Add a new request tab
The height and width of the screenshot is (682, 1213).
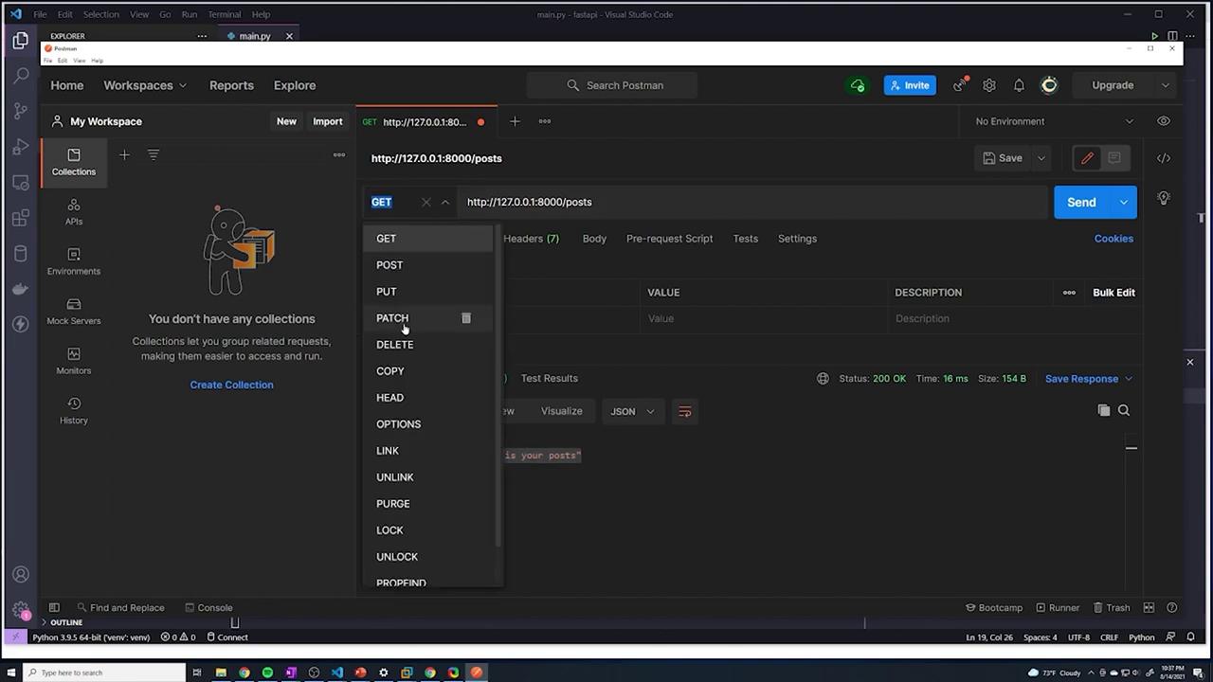[x=515, y=121]
